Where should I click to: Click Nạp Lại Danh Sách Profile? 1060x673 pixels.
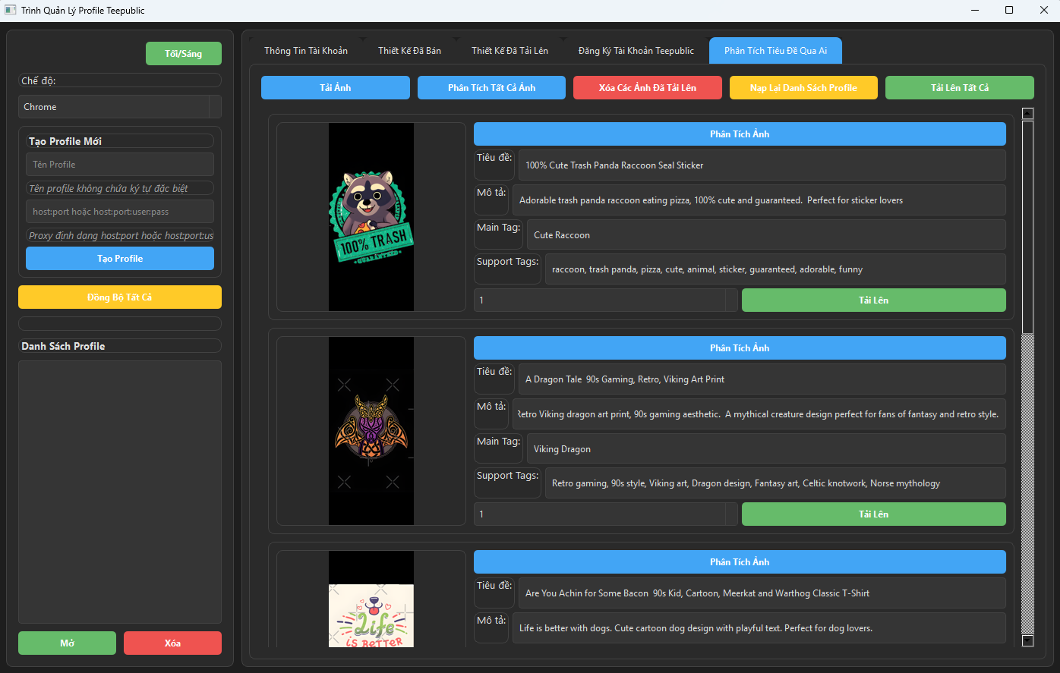click(803, 87)
